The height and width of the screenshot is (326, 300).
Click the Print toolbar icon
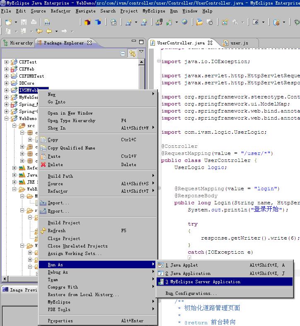point(34,22)
